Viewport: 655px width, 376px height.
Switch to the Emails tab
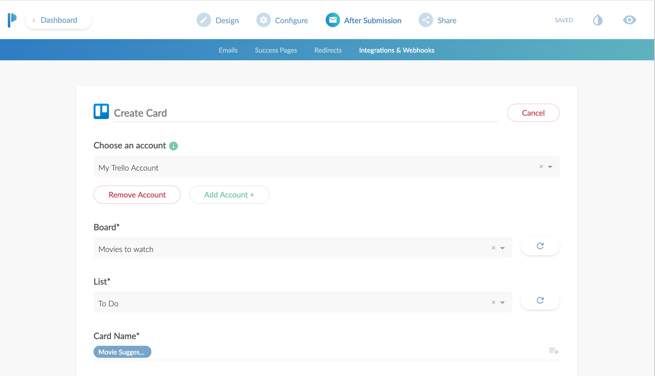[x=228, y=50]
